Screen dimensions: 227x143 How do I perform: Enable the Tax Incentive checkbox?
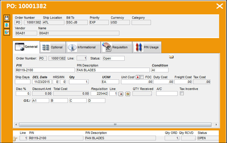(182, 93)
